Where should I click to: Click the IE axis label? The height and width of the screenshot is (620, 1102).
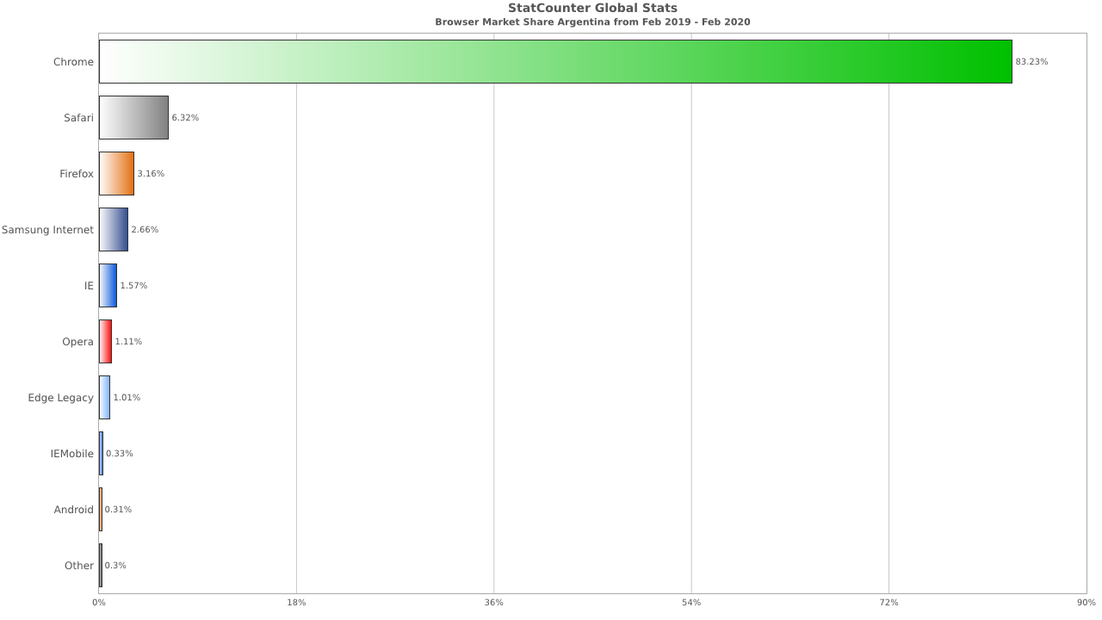[89, 286]
